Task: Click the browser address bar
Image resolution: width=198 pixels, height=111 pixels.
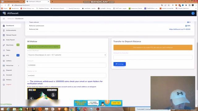Action: pyautogui.click(x=86, y=5)
